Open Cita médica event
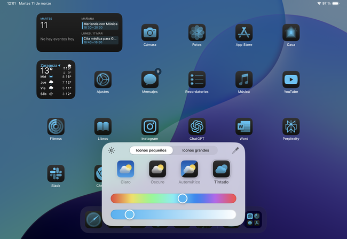 [x=100, y=40]
